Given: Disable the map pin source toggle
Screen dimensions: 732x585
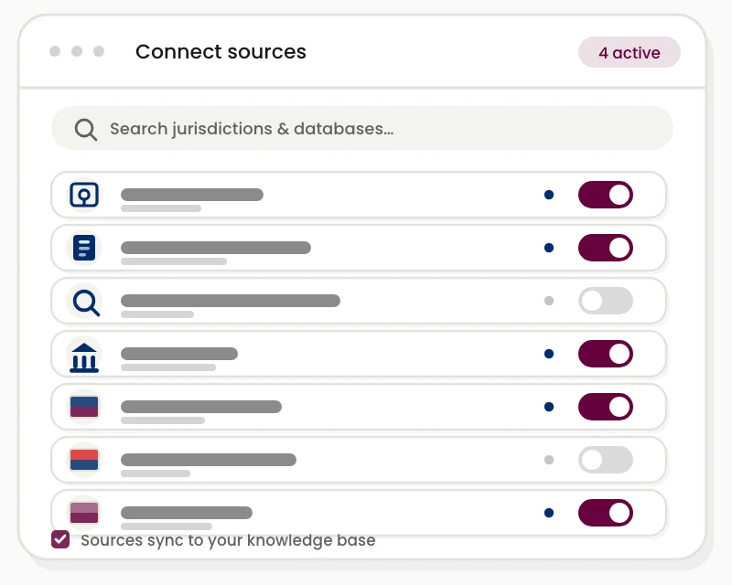Looking at the screenshot, I should point(606,195).
